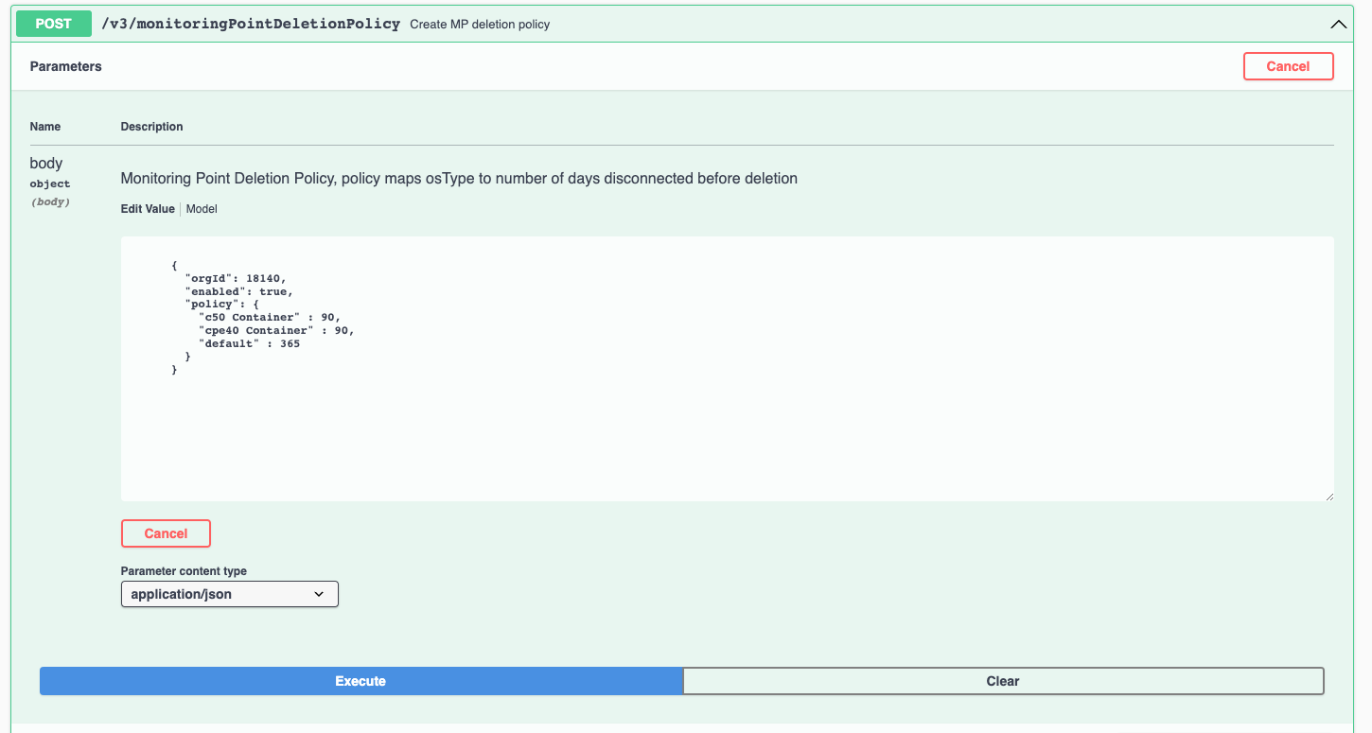
Task: Click the Parameters section heading
Action: (66, 66)
